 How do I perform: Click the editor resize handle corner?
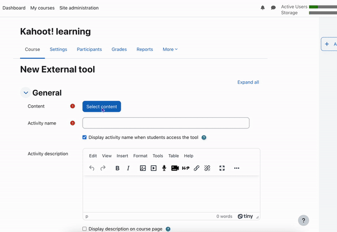point(257,217)
